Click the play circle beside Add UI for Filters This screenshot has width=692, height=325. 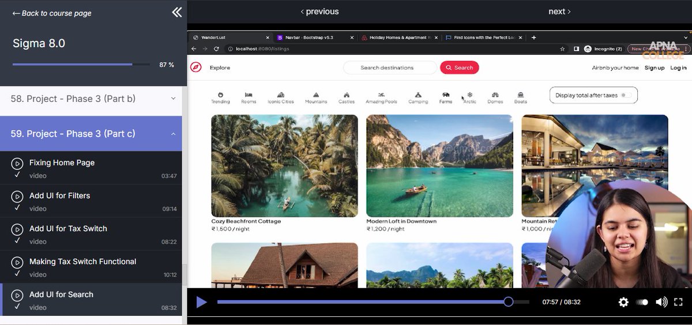pos(17,196)
